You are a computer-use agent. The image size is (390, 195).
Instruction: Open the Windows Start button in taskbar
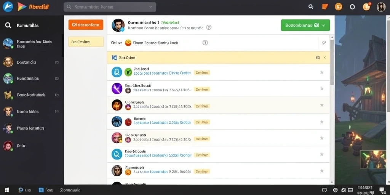pos(7,190)
